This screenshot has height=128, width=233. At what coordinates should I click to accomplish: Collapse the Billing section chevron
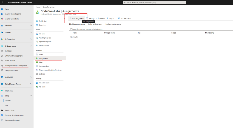(31, 96)
